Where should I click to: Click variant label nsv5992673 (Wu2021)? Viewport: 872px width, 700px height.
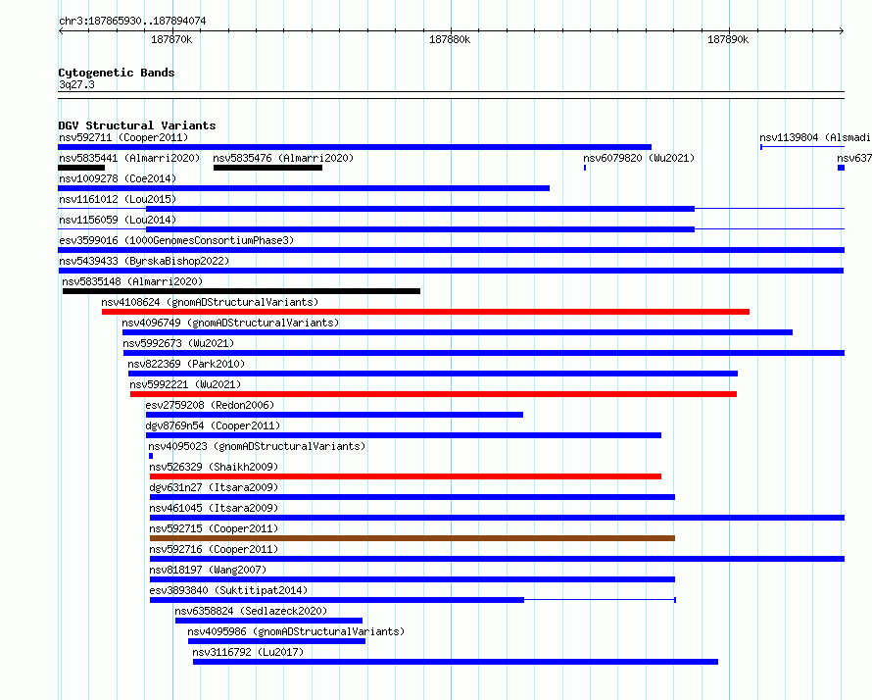point(178,343)
